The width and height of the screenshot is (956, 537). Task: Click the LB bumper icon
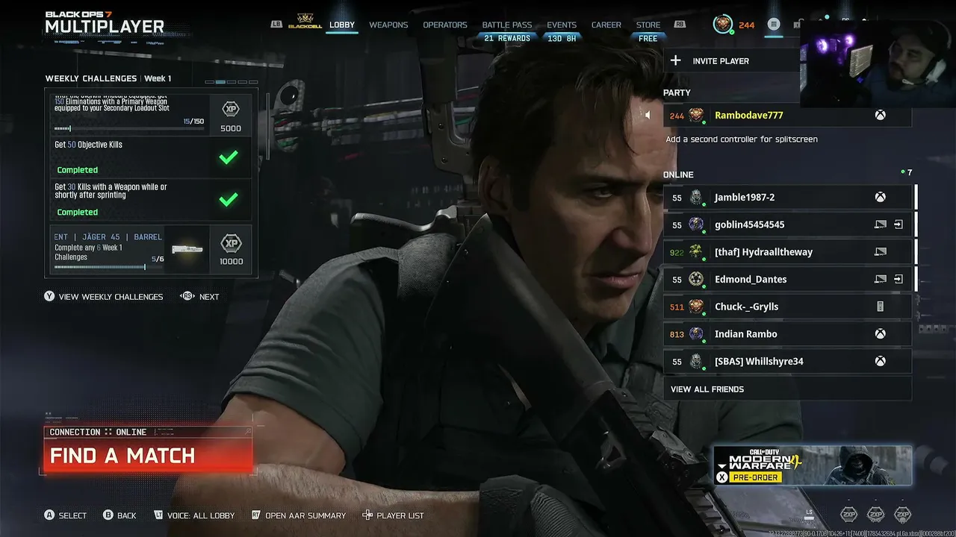(277, 25)
